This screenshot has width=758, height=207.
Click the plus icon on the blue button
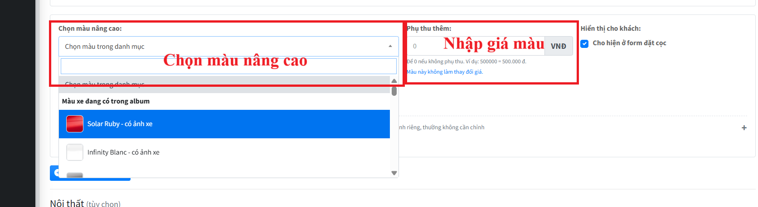point(57,173)
